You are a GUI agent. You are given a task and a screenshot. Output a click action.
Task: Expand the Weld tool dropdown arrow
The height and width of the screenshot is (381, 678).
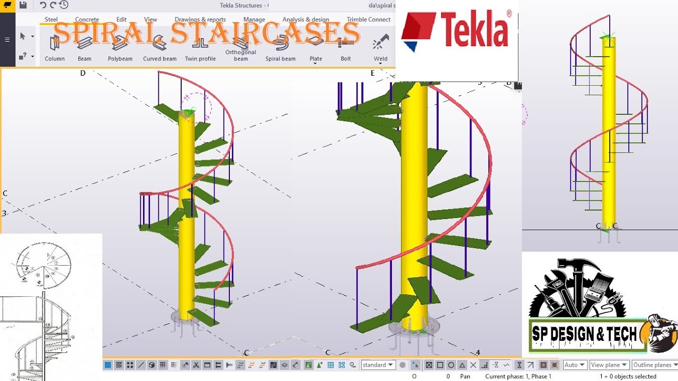tap(381, 63)
